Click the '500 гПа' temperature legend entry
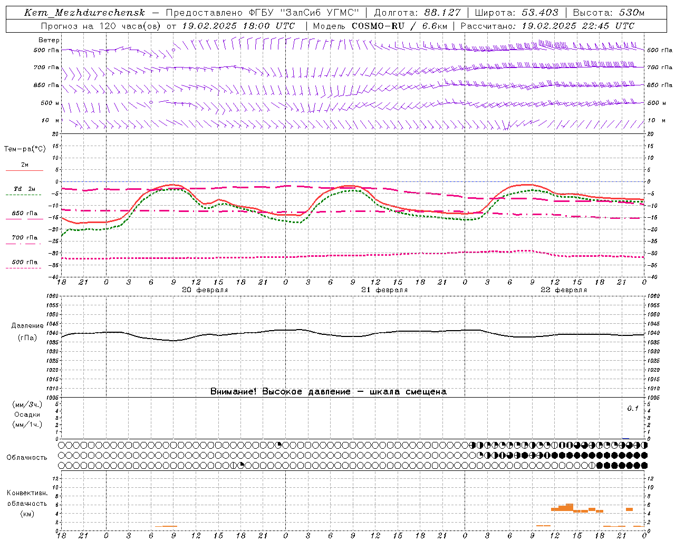This screenshot has width=675, height=540. 25,262
